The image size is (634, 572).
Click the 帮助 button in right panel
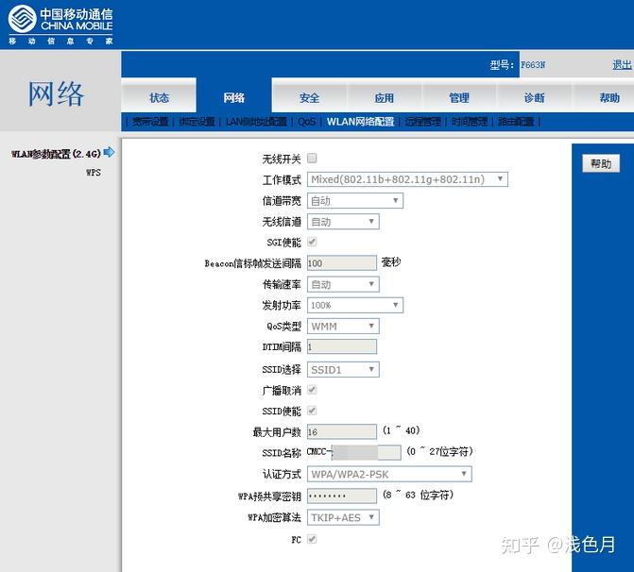point(601,163)
